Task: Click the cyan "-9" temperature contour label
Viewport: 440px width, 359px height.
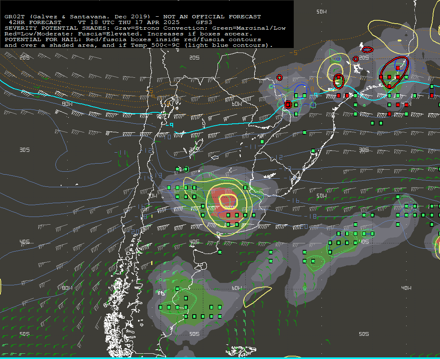Action: point(169,125)
